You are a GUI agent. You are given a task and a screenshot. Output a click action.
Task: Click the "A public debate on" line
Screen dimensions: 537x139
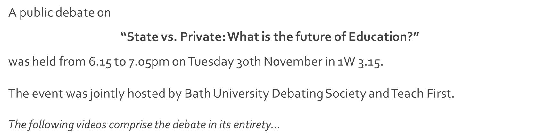coord(60,13)
